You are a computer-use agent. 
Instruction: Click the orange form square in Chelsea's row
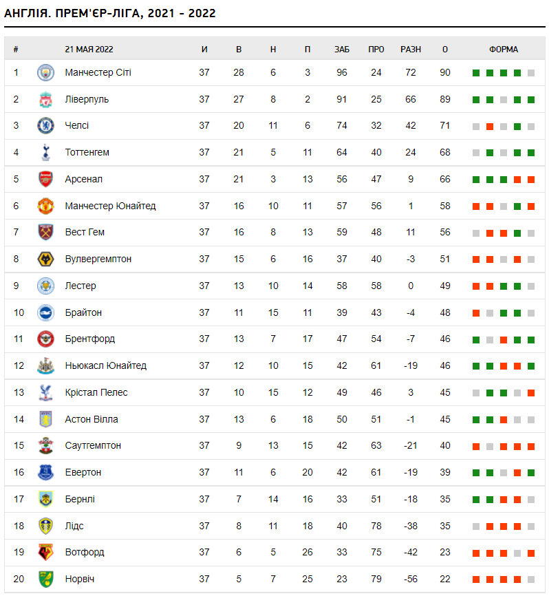pos(490,127)
